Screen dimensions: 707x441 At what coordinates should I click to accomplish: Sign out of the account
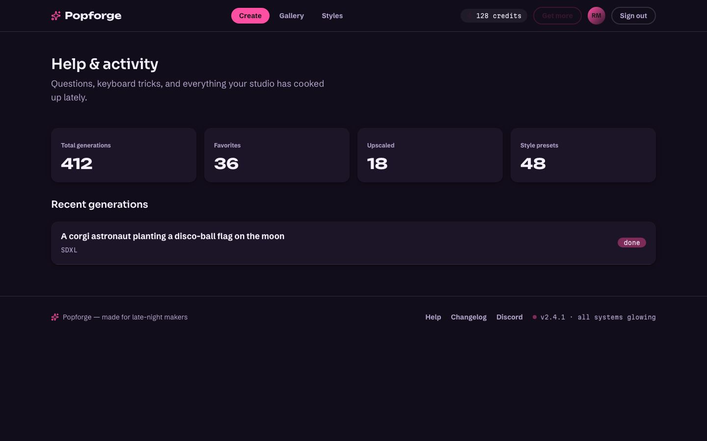(633, 16)
